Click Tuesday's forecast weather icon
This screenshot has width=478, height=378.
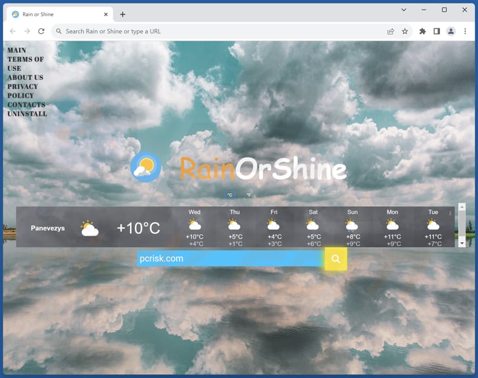(x=433, y=225)
